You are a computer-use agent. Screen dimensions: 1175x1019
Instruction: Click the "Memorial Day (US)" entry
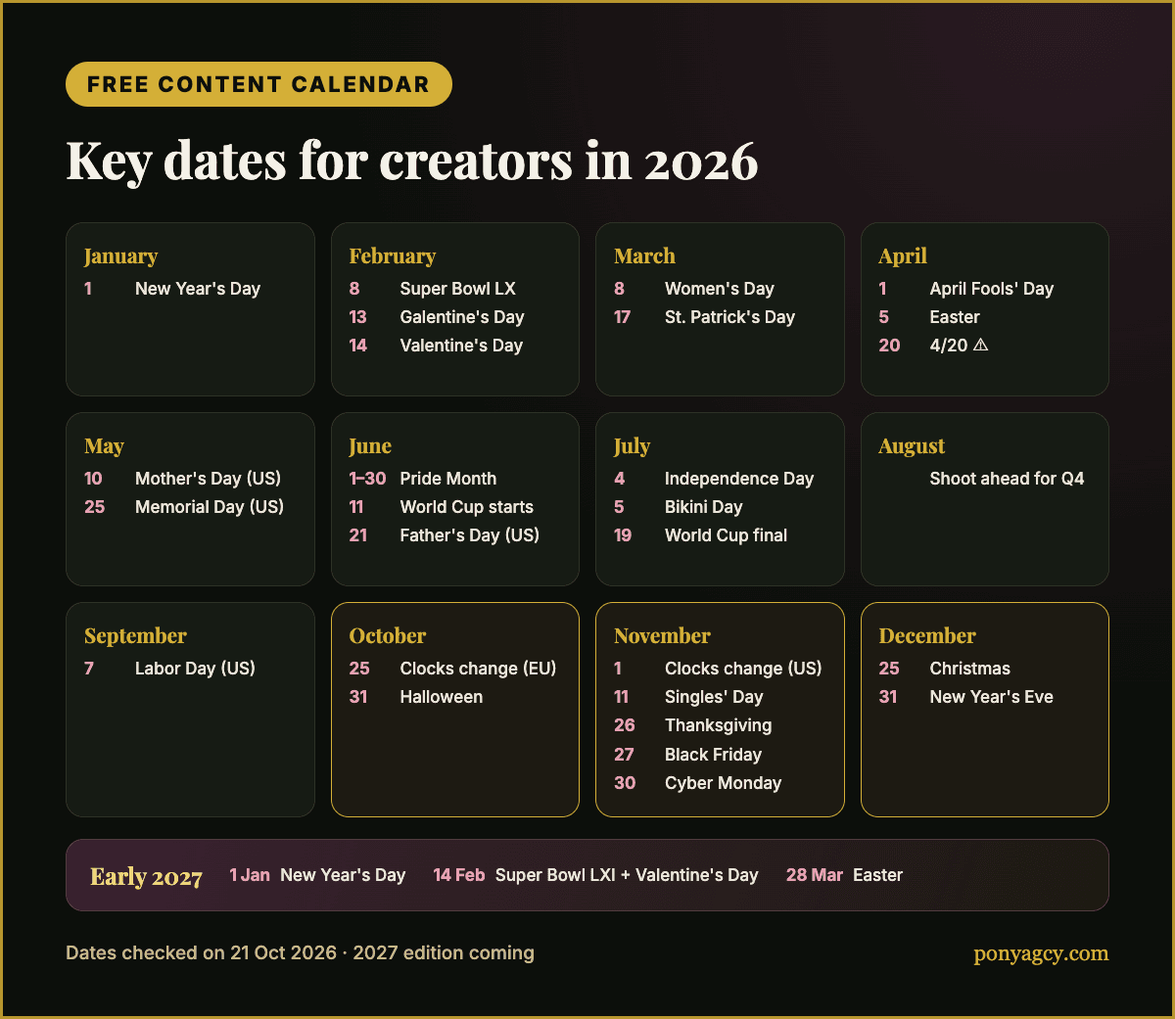coord(210,507)
